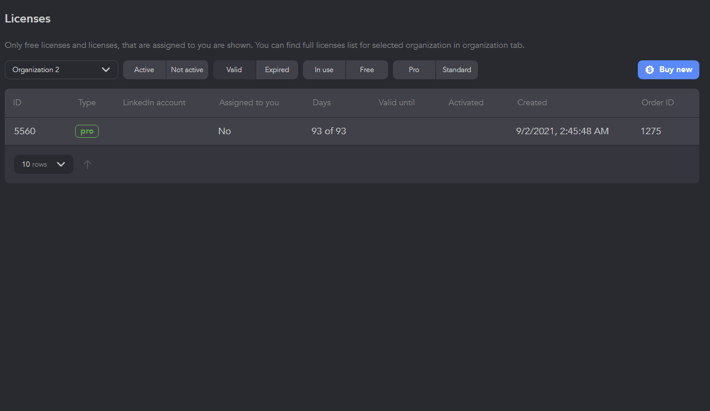The image size is (710, 411).
Task: Click the green pro badge in row 5560
Action: (x=87, y=131)
